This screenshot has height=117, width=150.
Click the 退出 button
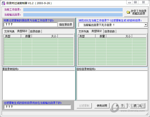click(138, 106)
